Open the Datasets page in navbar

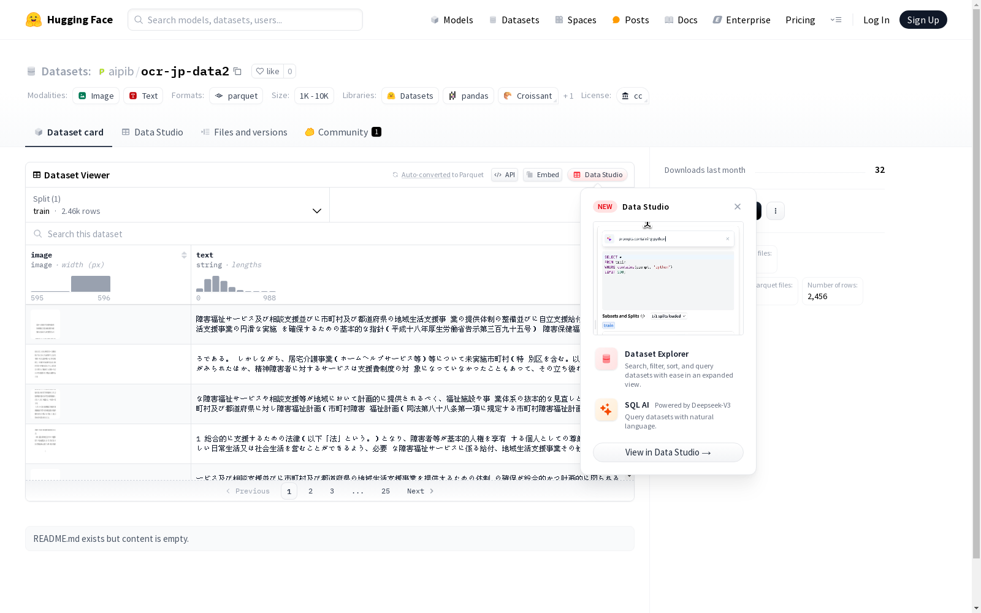click(x=514, y=20)
